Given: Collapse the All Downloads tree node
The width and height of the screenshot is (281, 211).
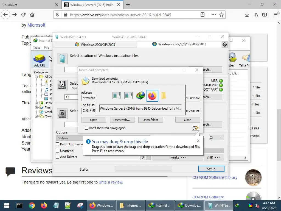Looking at the screenshot, I should [36, 77].
